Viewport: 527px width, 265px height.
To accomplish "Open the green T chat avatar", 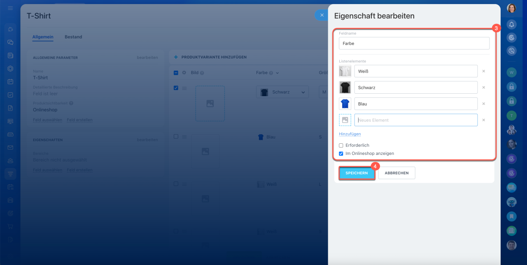I will [x=511, y=115].
